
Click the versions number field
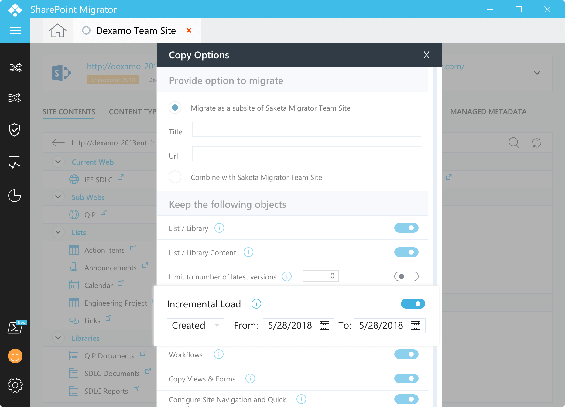coord(320,276)
